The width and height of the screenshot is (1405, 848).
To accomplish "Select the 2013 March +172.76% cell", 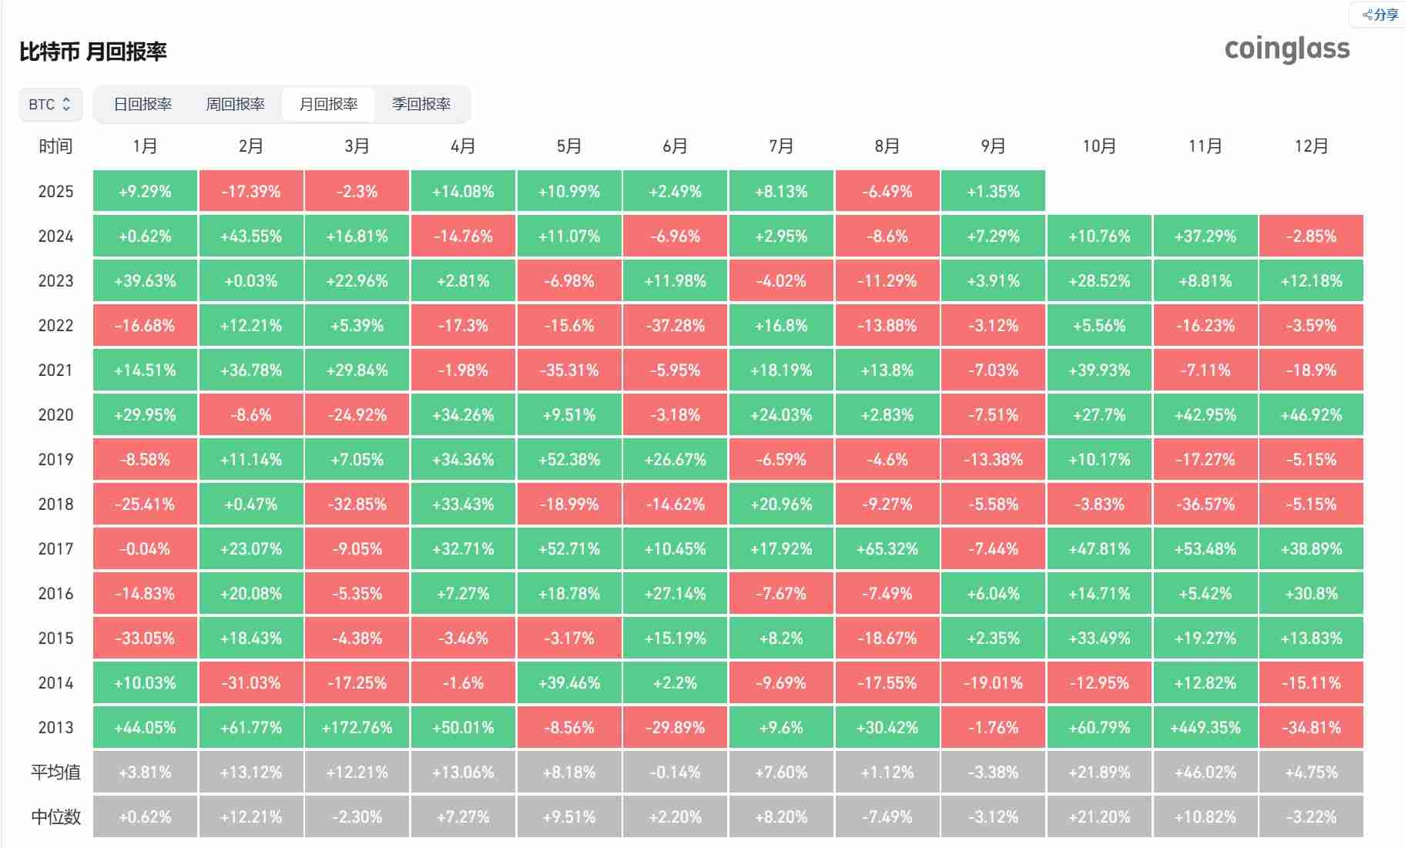I will [x=357, y=727].
